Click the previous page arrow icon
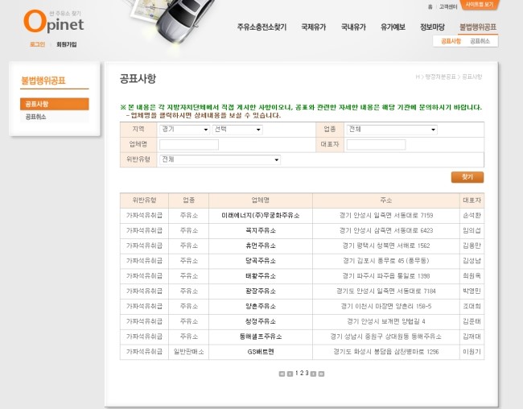 (290, 374)
